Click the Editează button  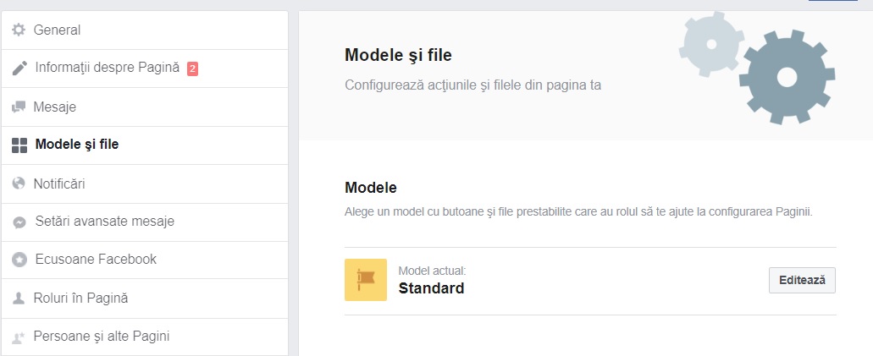tap(802, 281)
